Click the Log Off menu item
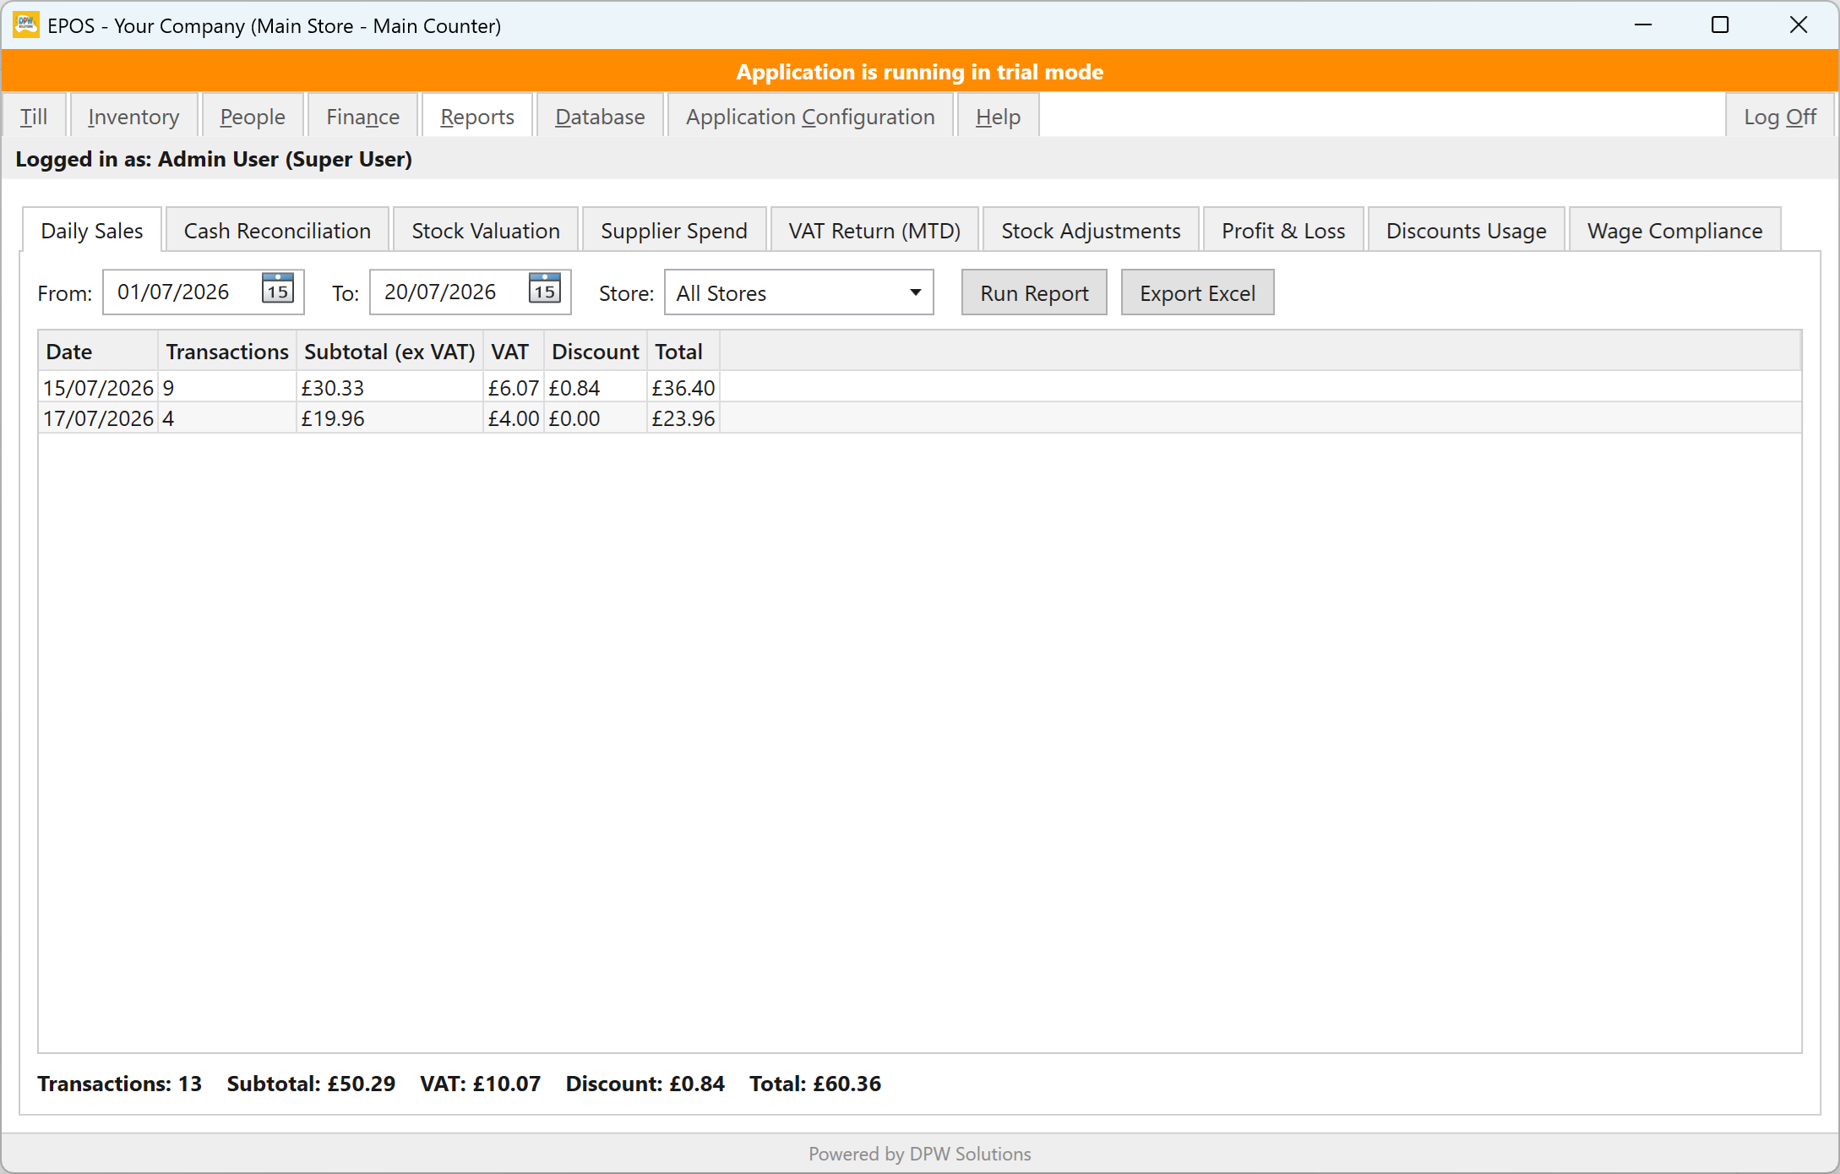The height and width of the screenshot is (1174, 1840). [1780, 116]
